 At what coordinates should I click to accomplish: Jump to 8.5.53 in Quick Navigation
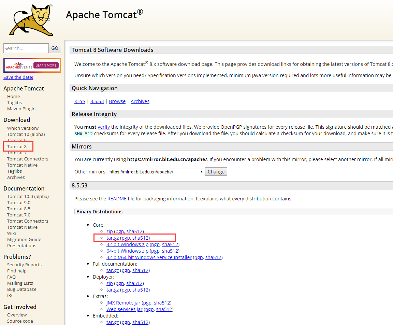tap(97, 101)
